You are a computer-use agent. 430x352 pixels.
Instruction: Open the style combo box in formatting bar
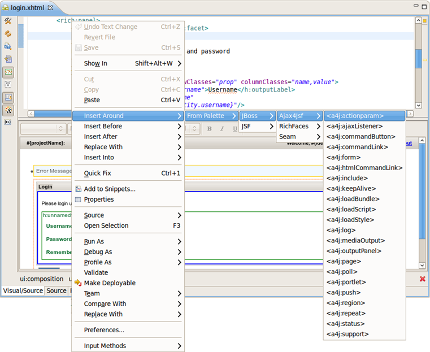[x=44, y=129]
